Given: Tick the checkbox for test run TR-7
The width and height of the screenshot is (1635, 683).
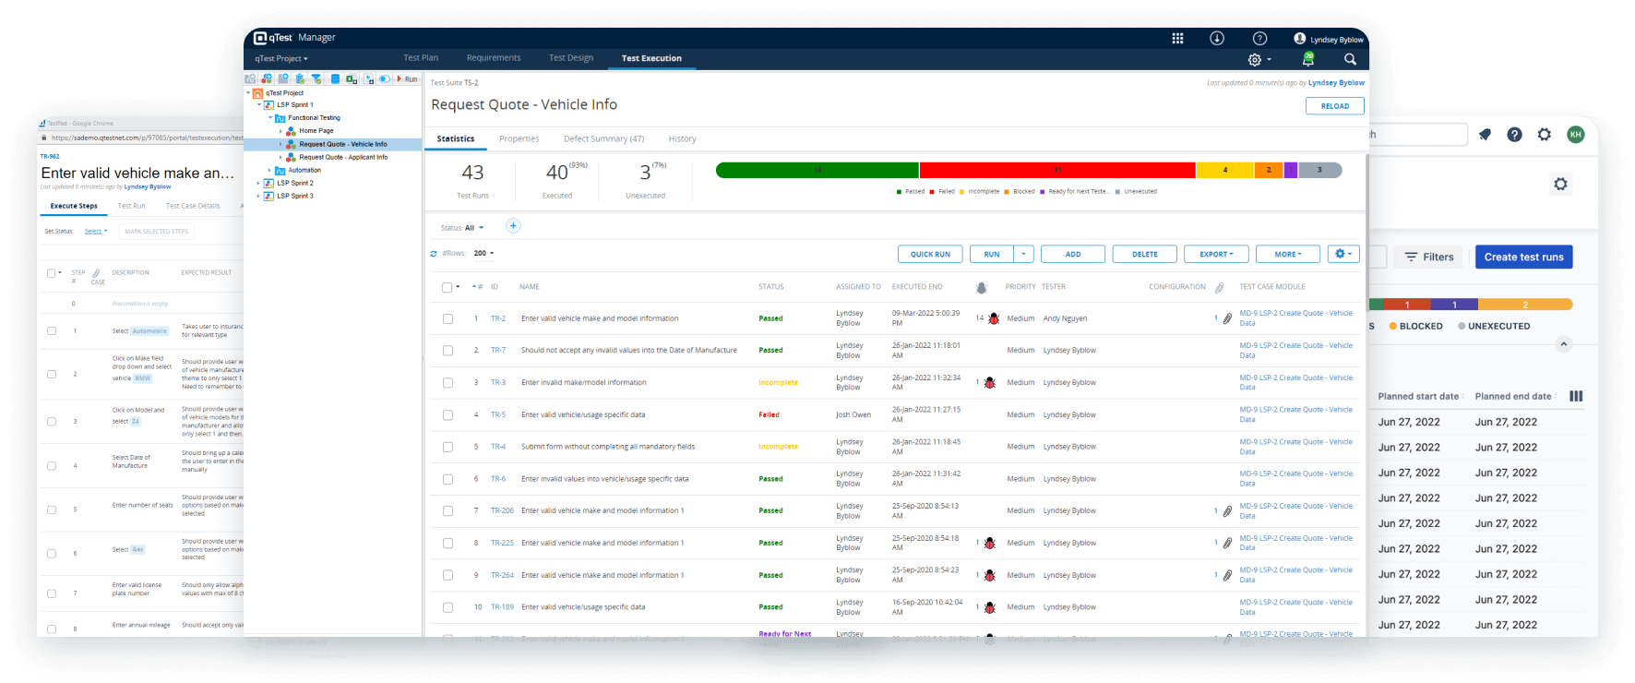Looking at the screenshot, I should pos(448,351).
